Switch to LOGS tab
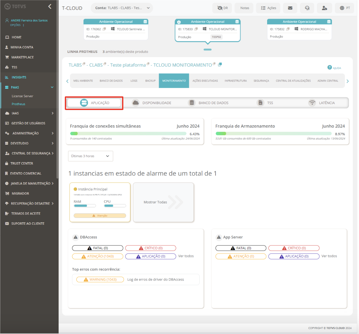Screen dimensions: 359x334 click(134, 81)
